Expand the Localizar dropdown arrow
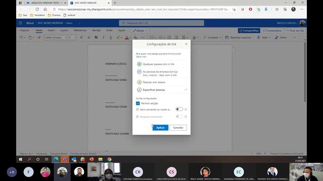The image size is (323, 181). 220,38
